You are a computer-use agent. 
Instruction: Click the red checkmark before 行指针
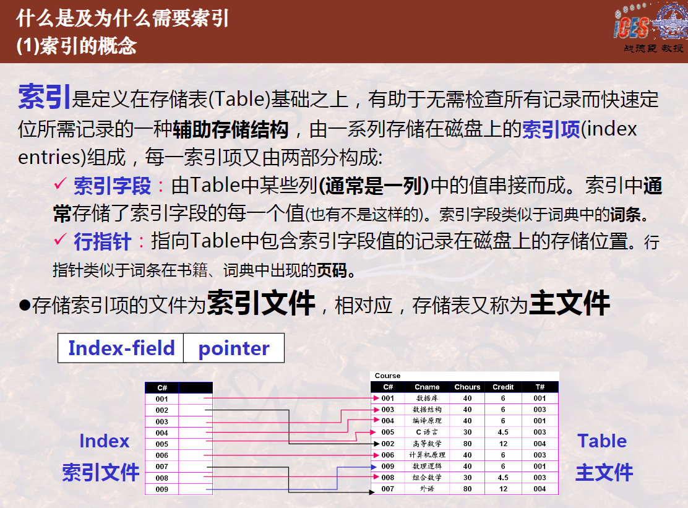[60, 239]
